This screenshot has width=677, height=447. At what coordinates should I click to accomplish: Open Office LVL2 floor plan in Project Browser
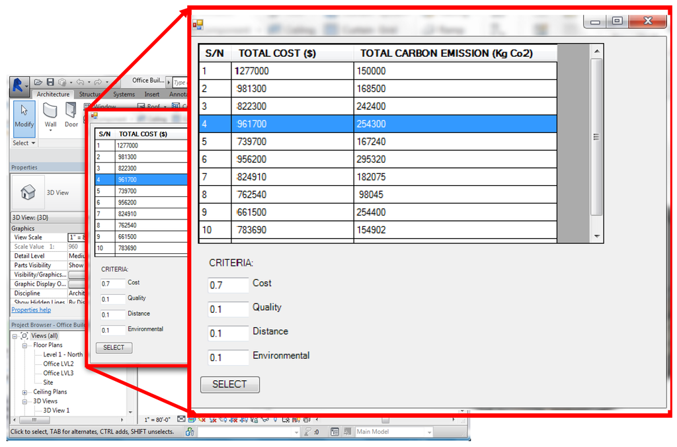(58, 364)
